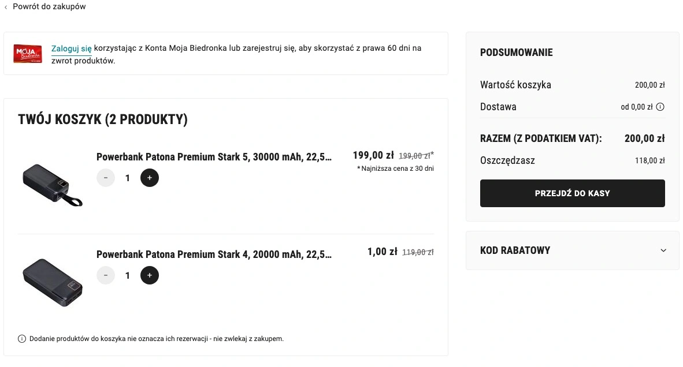This screenshot has height=367, width=683.
Task: Click the Stark 5 quantity value field
Action: pos(128,178)
